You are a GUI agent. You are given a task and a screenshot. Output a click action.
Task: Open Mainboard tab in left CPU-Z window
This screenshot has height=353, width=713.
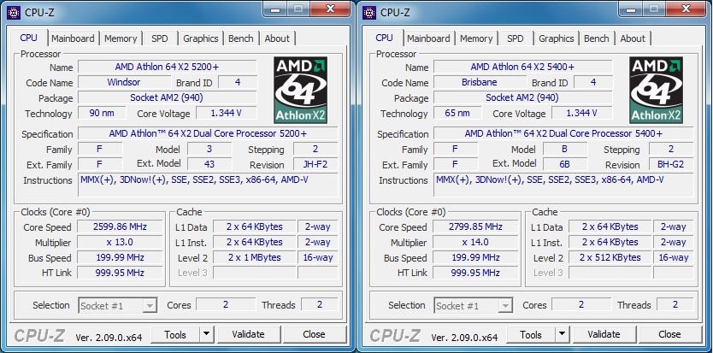(x=73, y=38)
